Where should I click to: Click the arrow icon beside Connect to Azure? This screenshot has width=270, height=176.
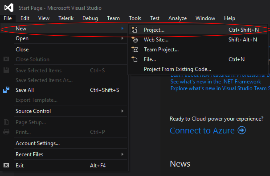point(241,131)
